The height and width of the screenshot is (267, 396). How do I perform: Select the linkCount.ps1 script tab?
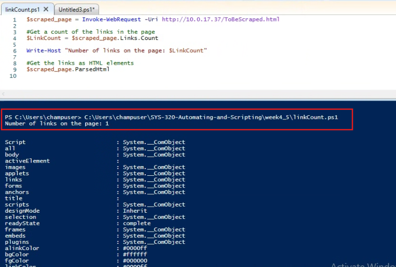pos(22,9)
